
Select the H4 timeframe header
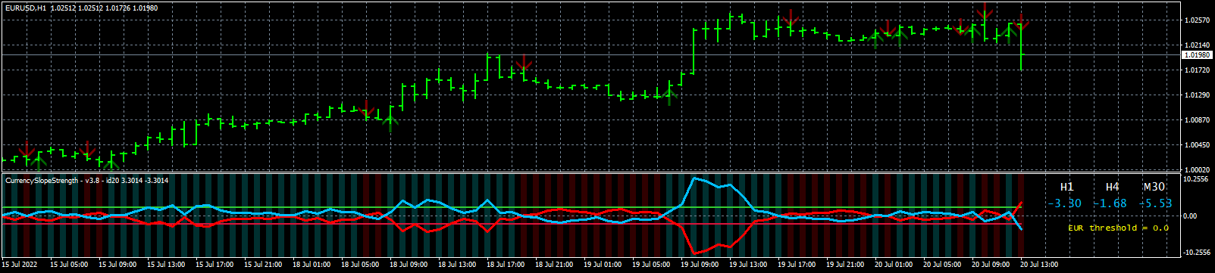1112,187
